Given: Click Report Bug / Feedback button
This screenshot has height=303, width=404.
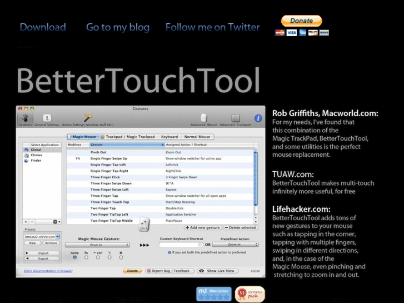Looking at the screenshot, I should click(170, 271).
